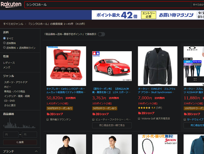
Task: Open the black Oakley jacket thumbnail
Action: click(x=158, y=66)
